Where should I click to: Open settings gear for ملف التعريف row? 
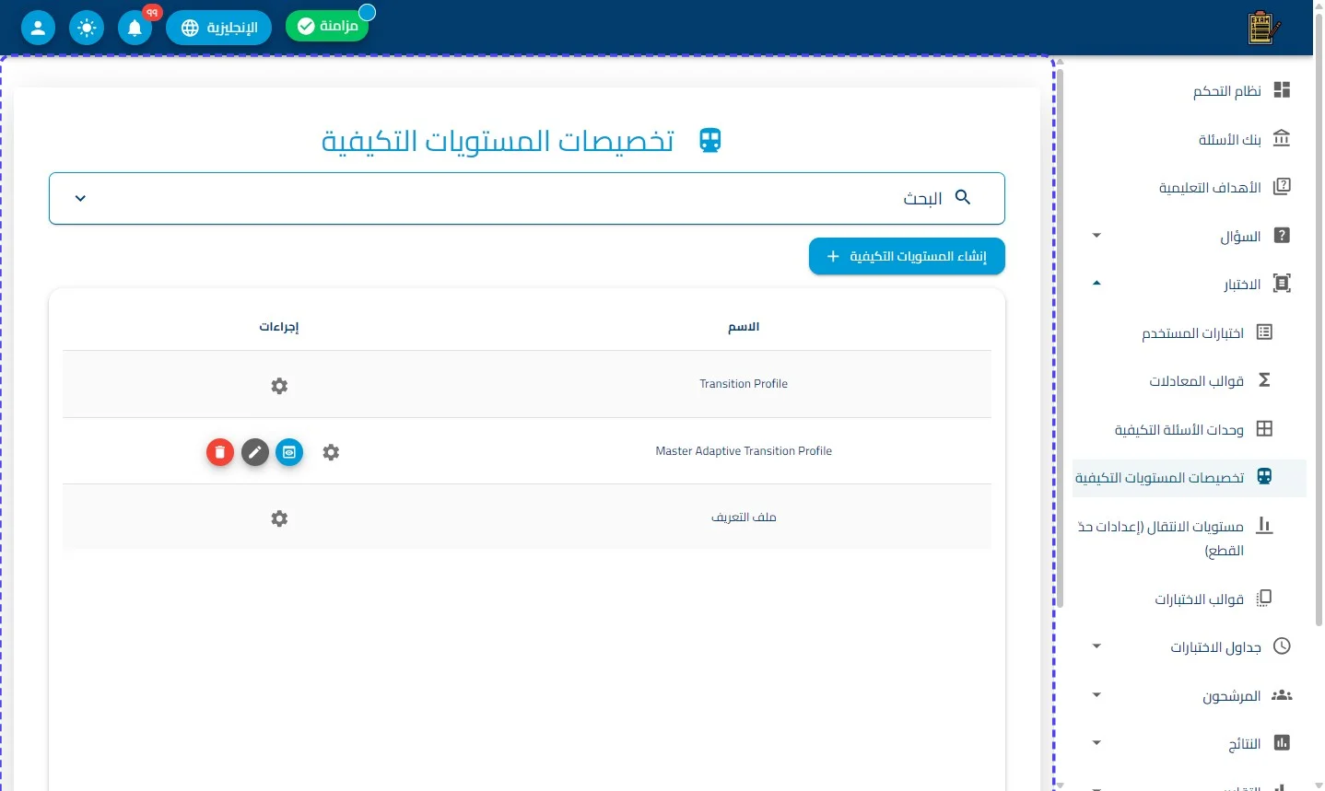click(279, 518)
